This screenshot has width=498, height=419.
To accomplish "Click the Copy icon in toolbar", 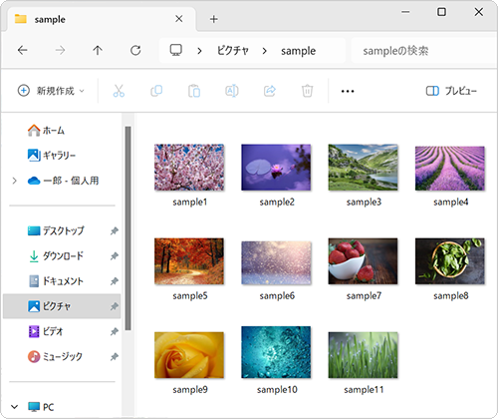I will [156, 91].
